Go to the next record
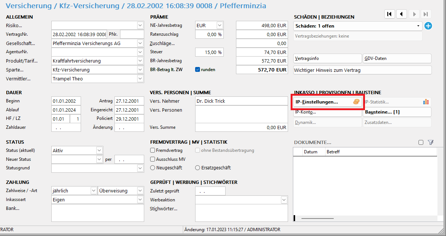 pyautogui.click(x=414, y=14)
